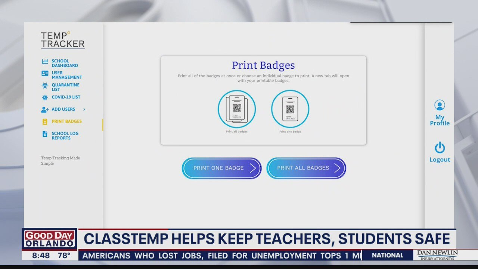This screenshot has height=269, width=478.
Task: Click the User Management ID card icon
Action: [45, 74]
